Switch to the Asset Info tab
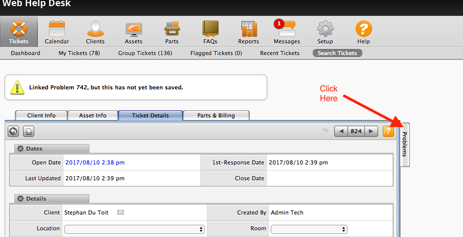Screen dimensions: 463x237 [x=92, y=115]
